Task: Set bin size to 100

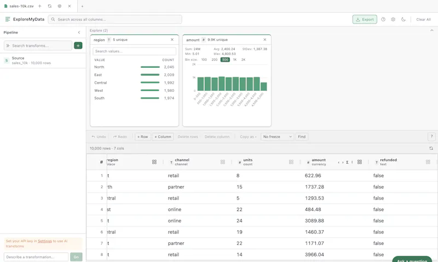Action: [x=204, y=60]
